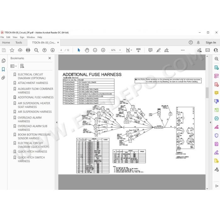Add file to starred favorites
The width and height of the screenshot is (220, 220).
point(12,50)
